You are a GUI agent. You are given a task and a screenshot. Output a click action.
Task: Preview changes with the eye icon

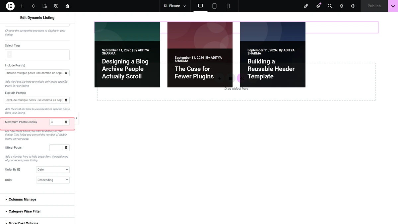click(x=353, y=6)
